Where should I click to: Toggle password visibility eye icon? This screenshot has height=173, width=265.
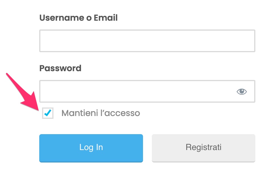click(x=241, y=92)
